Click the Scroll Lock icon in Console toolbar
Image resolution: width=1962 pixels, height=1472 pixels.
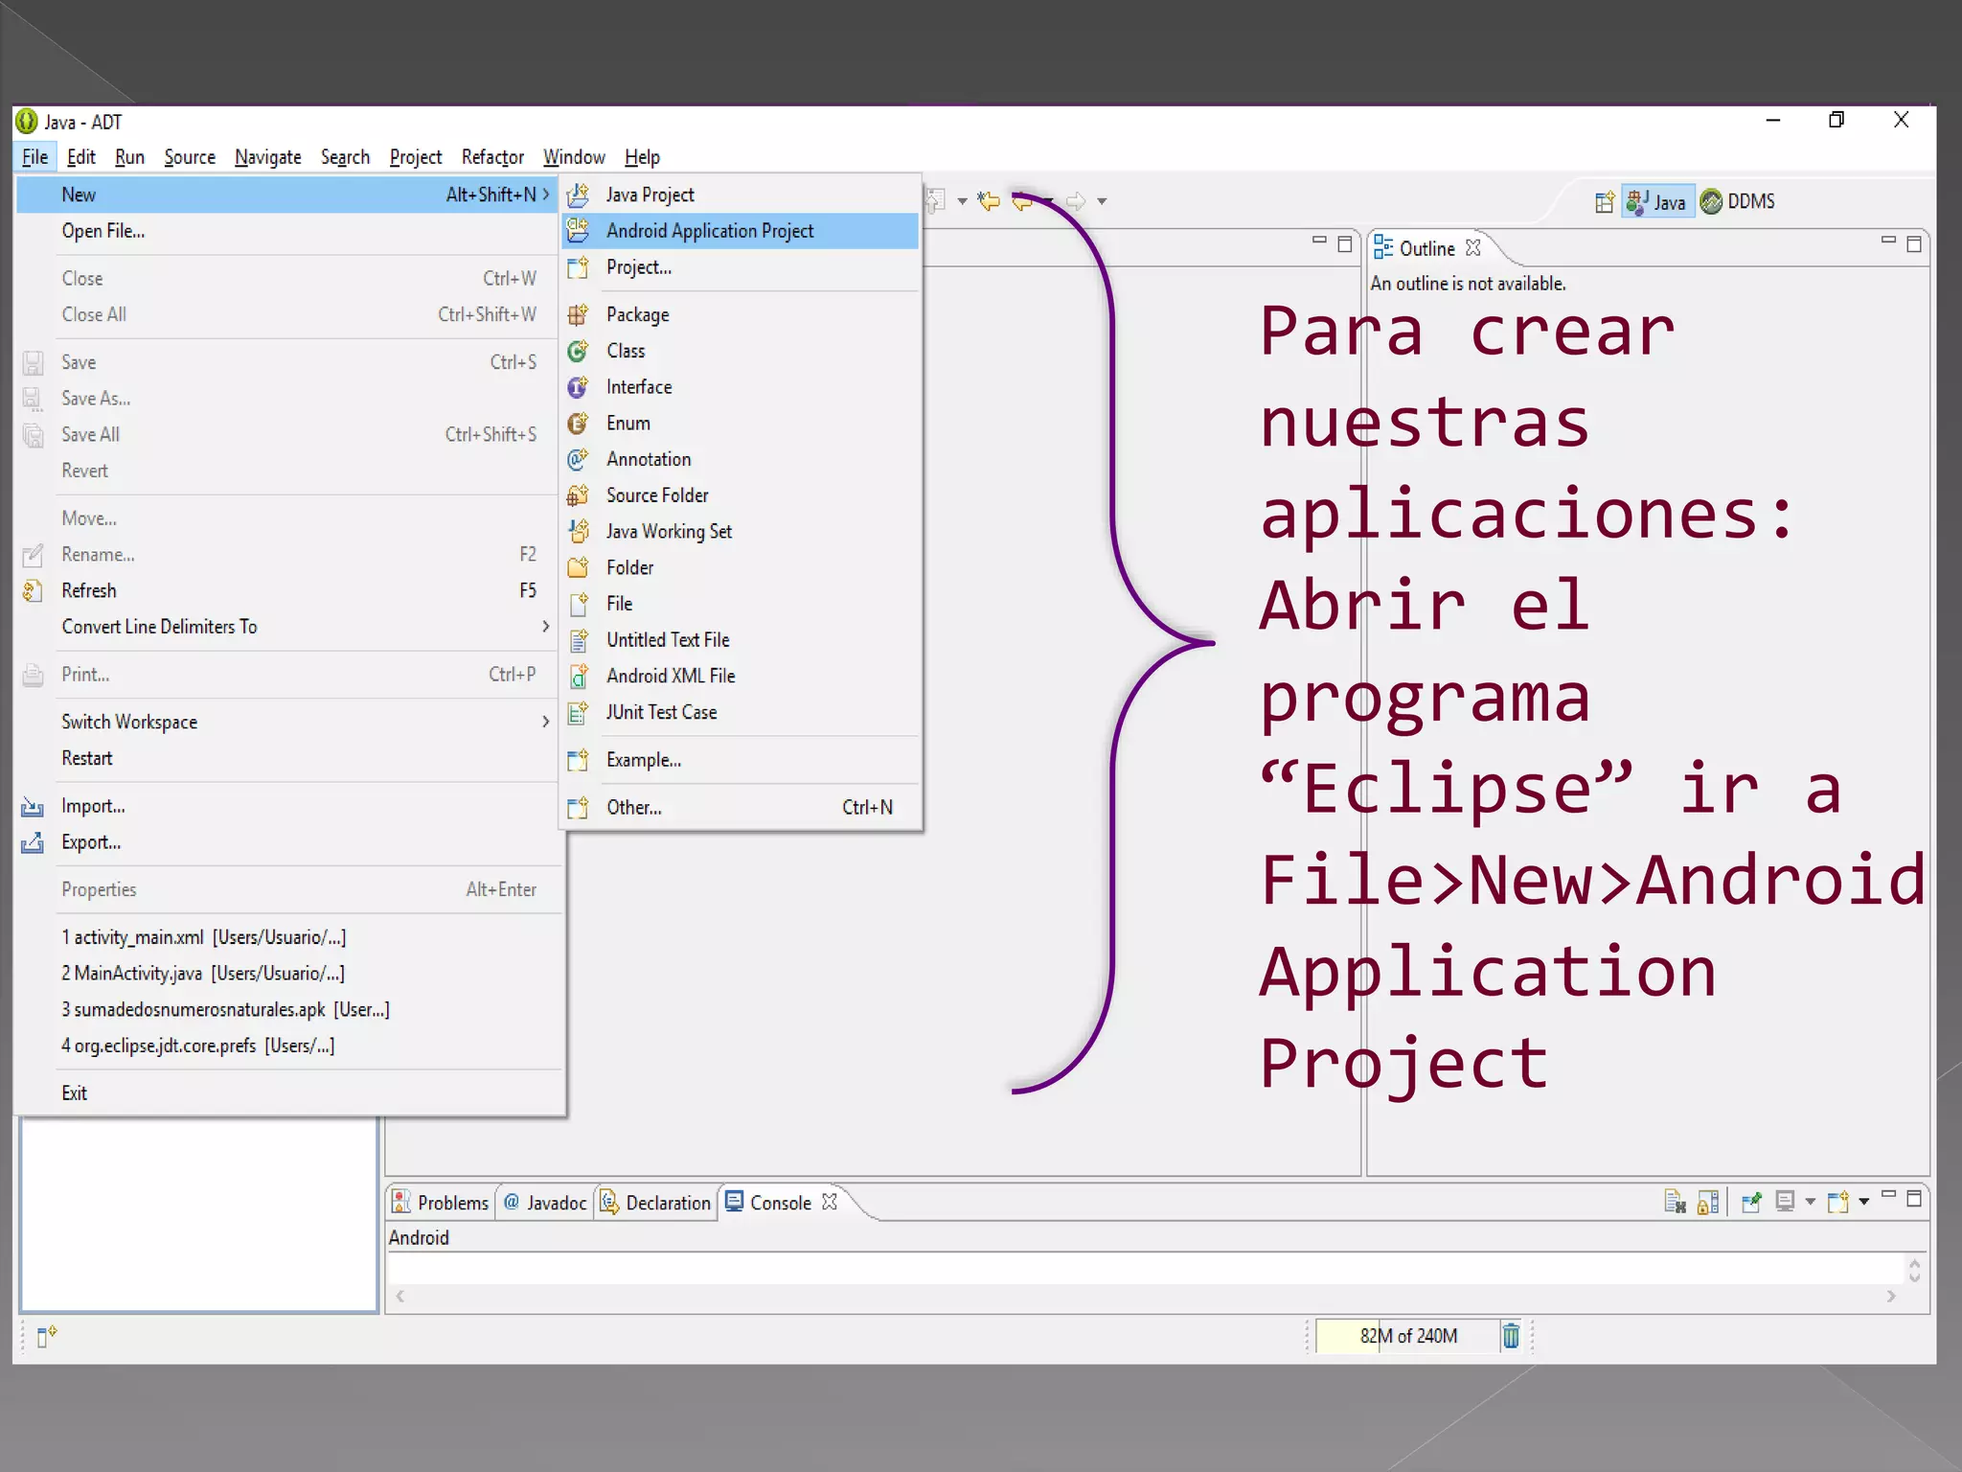pos(1708,1202)
